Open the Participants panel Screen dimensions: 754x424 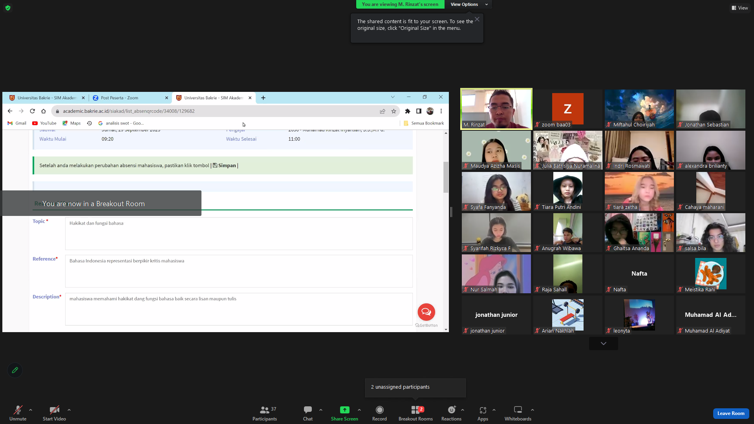click(265, 413)
